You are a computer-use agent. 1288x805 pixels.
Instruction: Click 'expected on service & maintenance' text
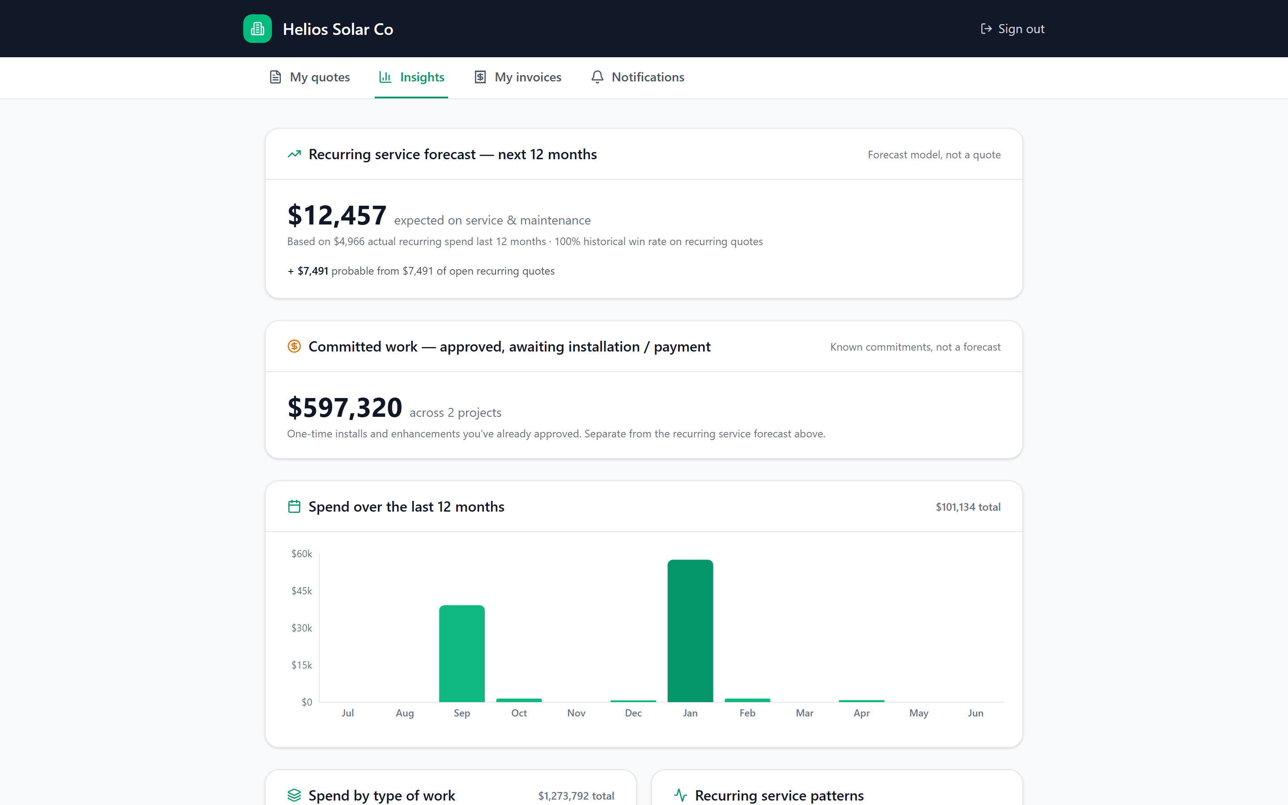pyautogui.click(x=492, y=220)
